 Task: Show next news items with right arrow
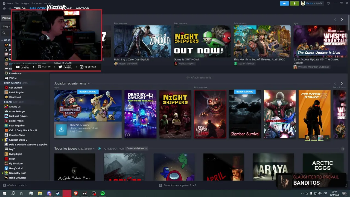[x=342, y=19]
